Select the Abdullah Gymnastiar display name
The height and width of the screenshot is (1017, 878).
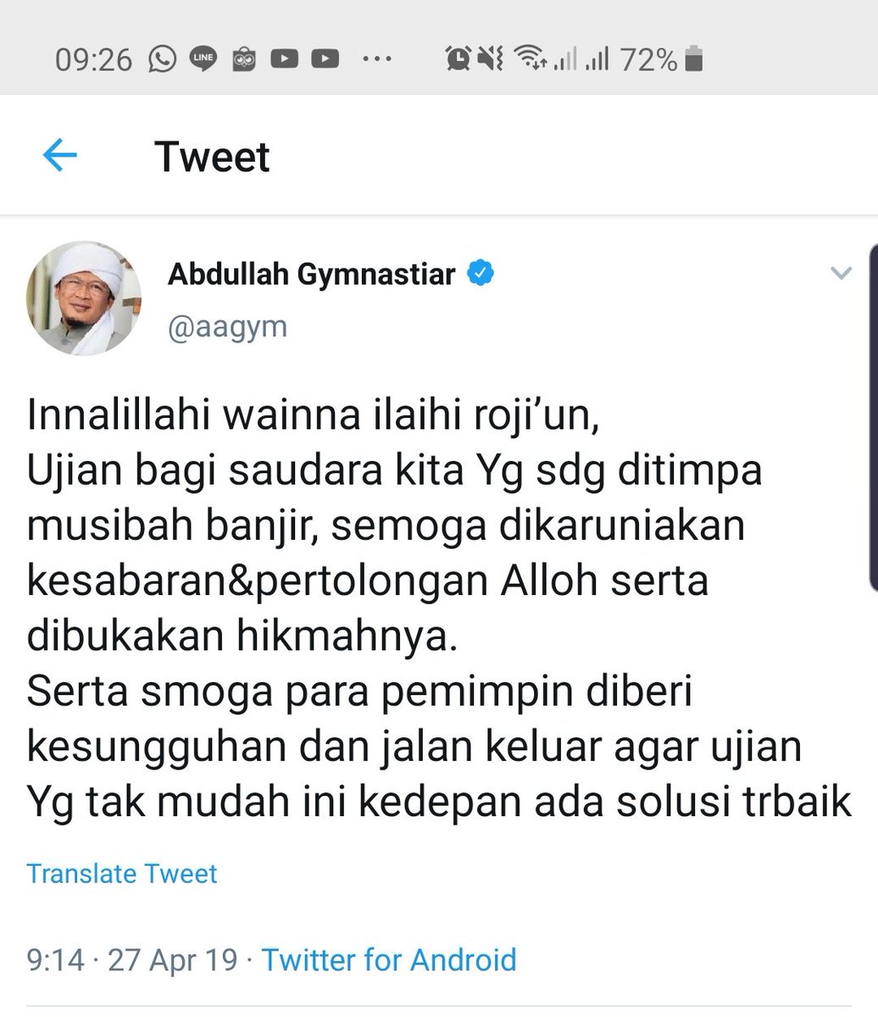[x=313, y=275]
